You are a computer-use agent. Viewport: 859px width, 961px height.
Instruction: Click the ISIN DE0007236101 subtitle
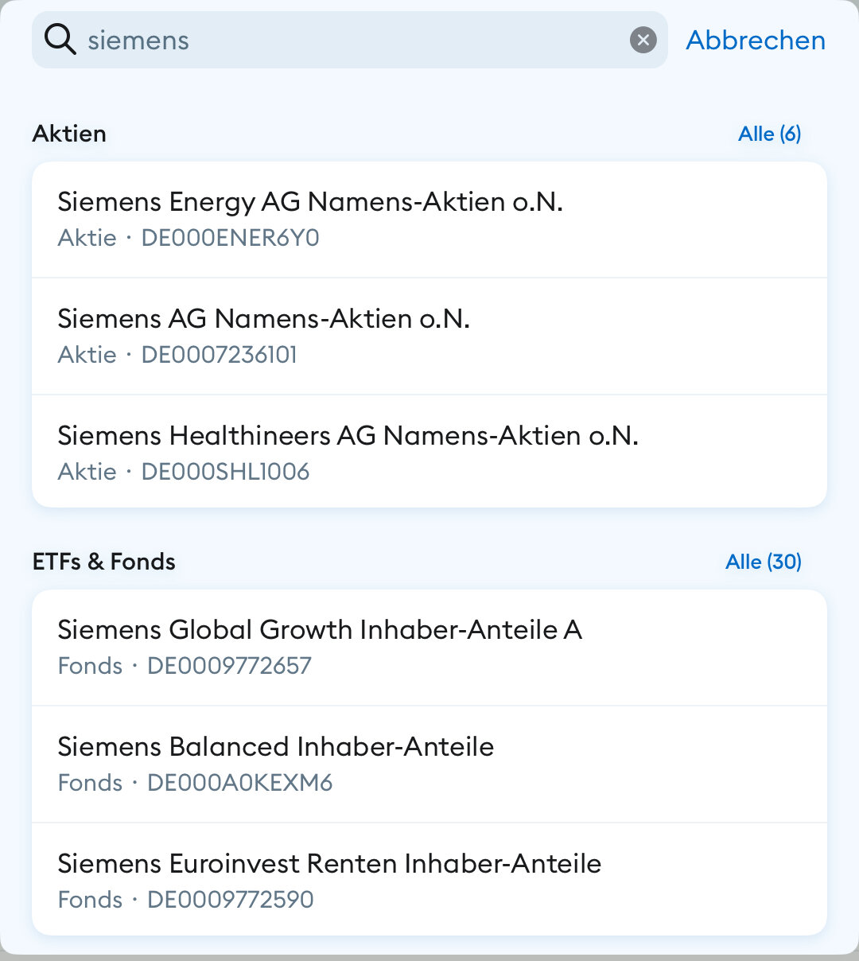[219, 355]
